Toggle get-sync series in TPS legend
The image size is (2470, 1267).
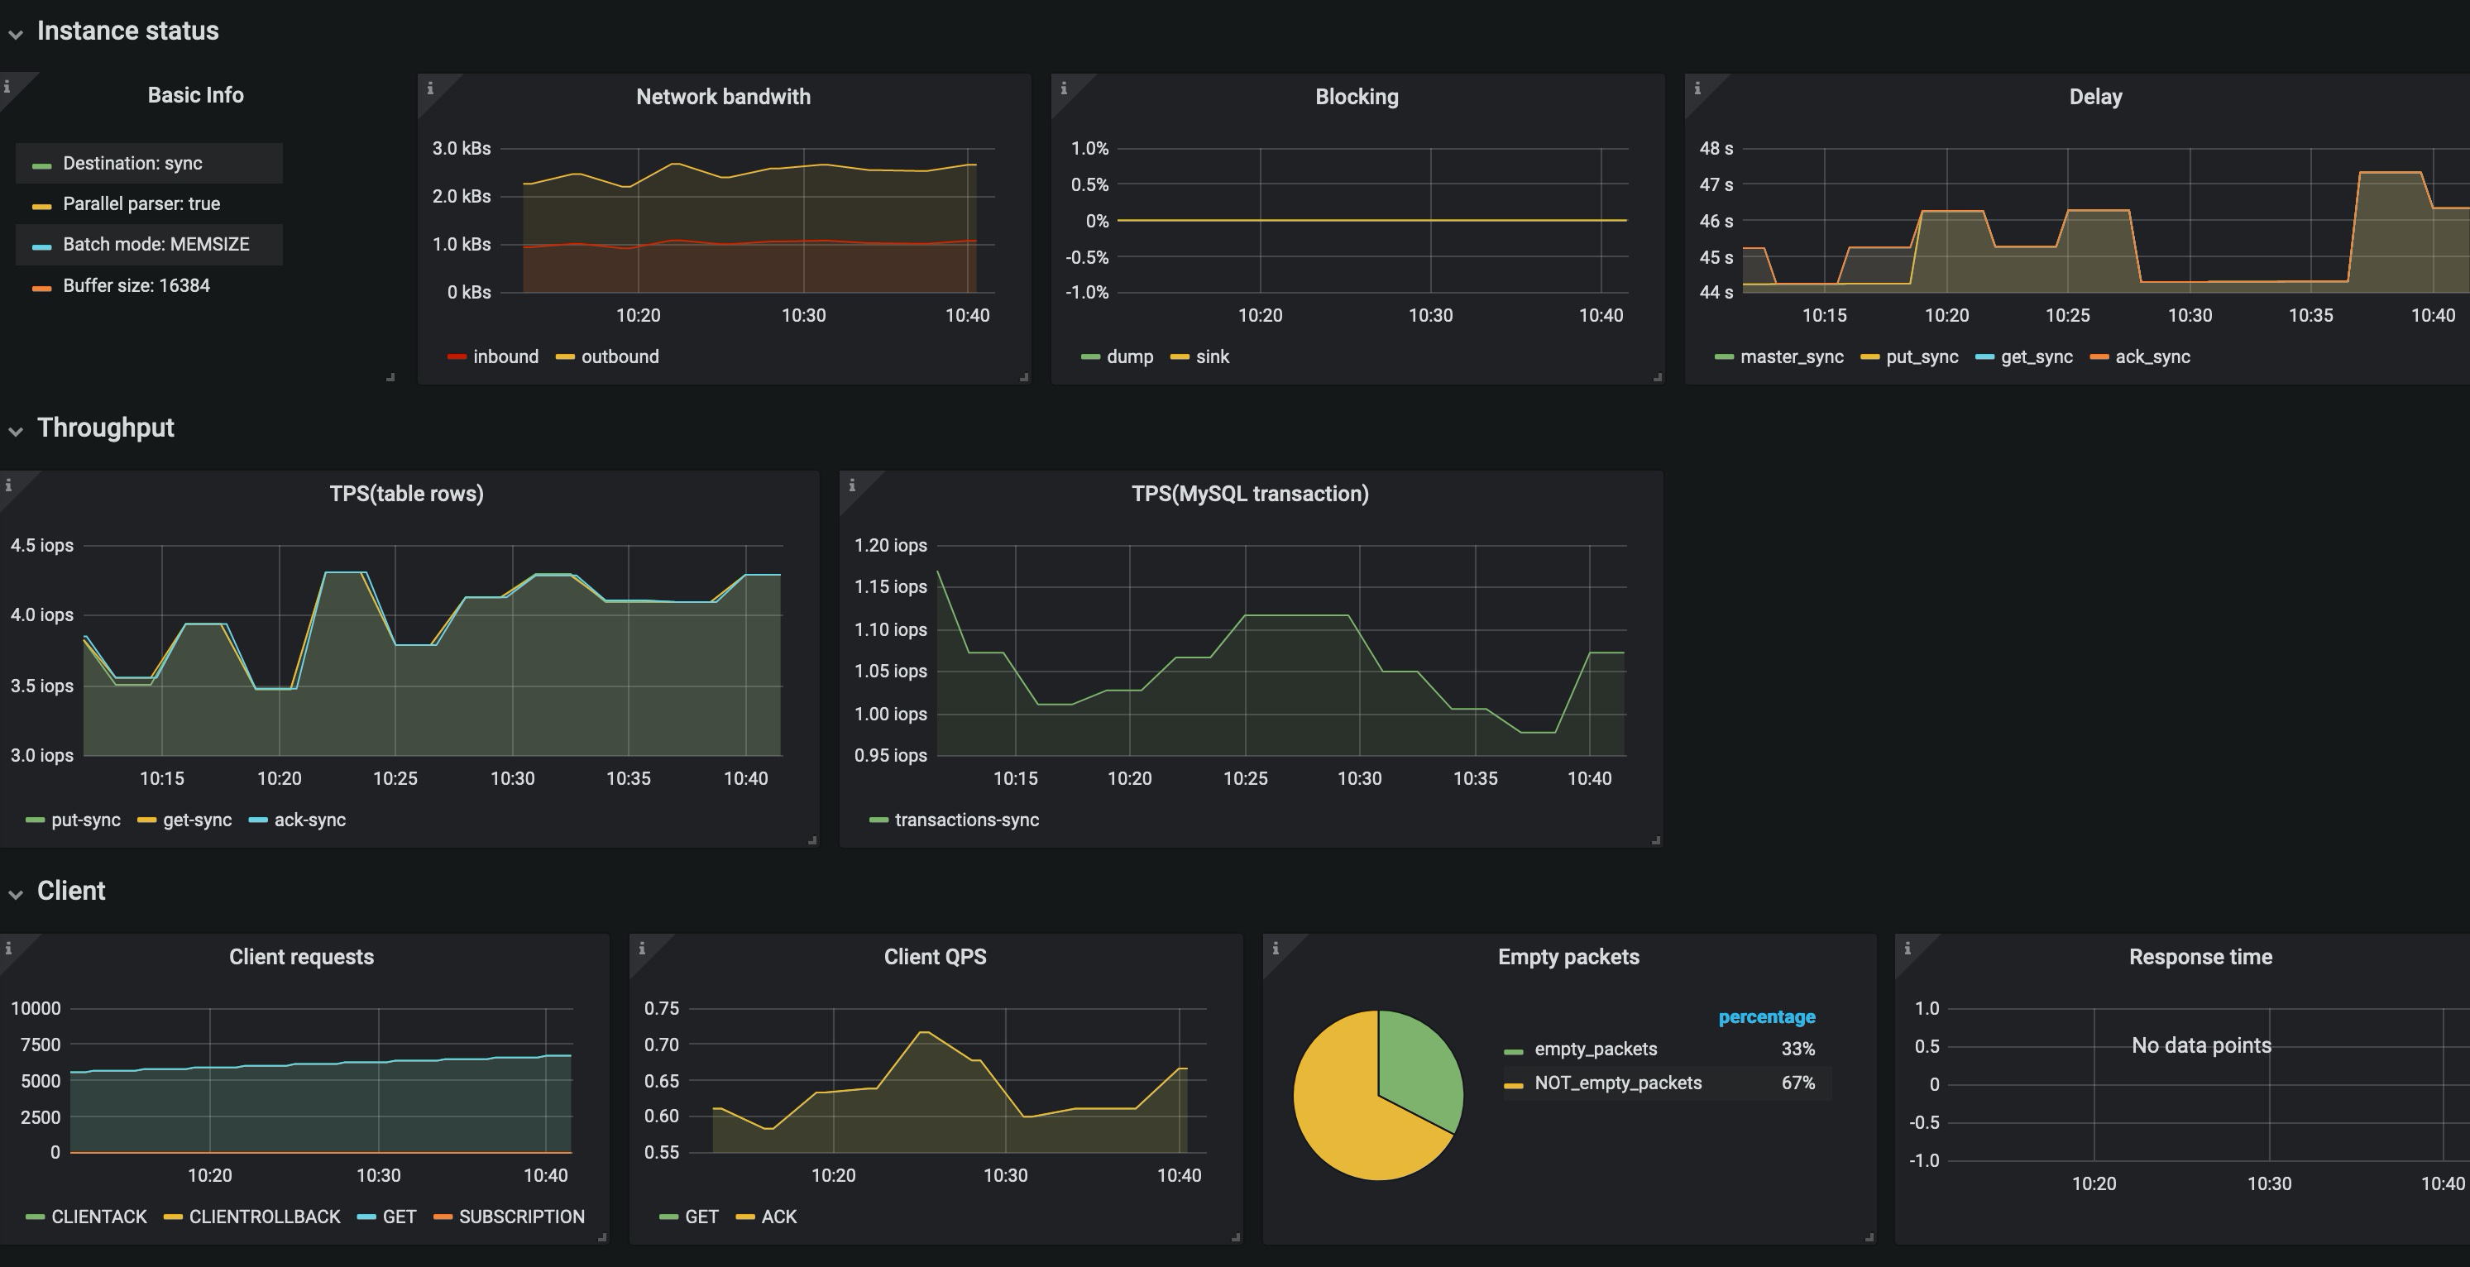197,820
